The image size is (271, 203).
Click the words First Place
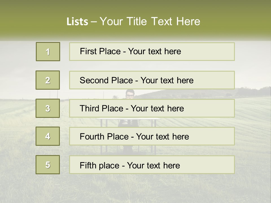point(100,51)
